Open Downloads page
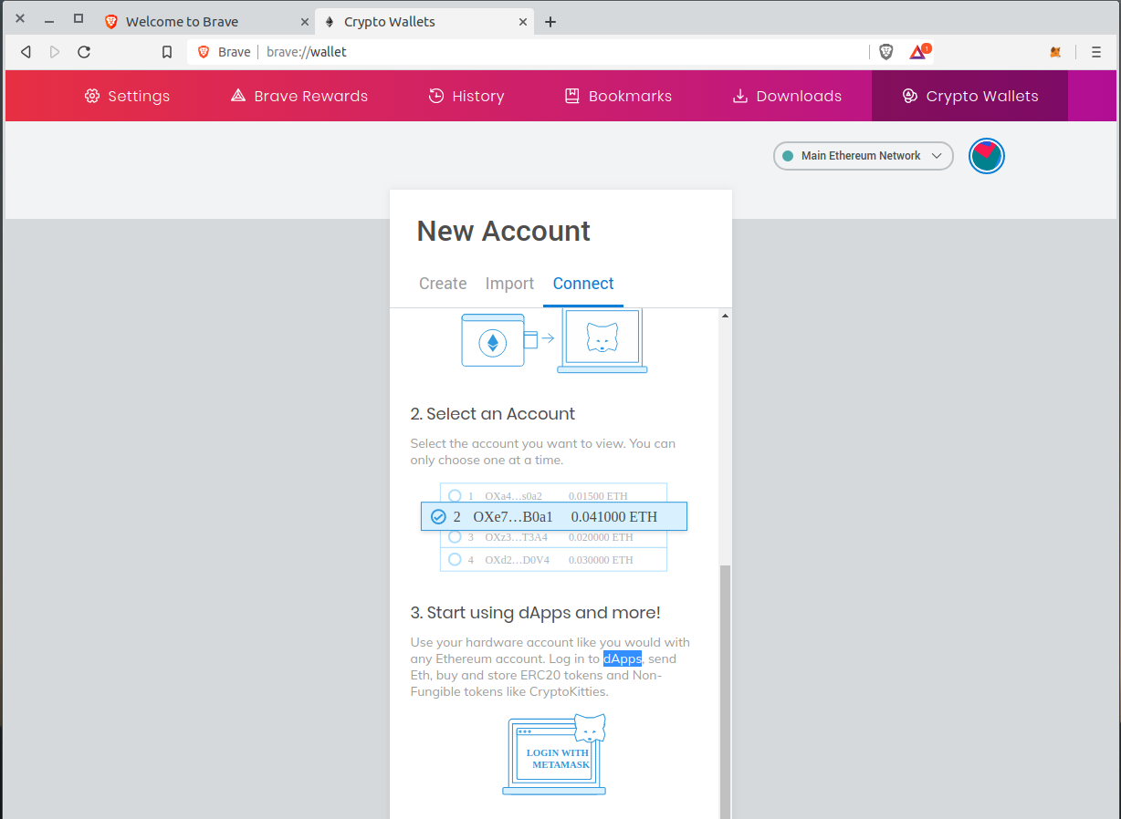The height and width of the screenshot is (819, 1121). coord(788,96)
